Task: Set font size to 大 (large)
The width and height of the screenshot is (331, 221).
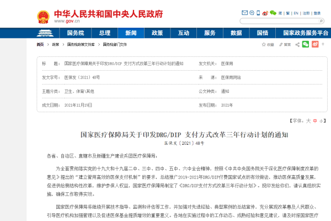Action: 308,121
